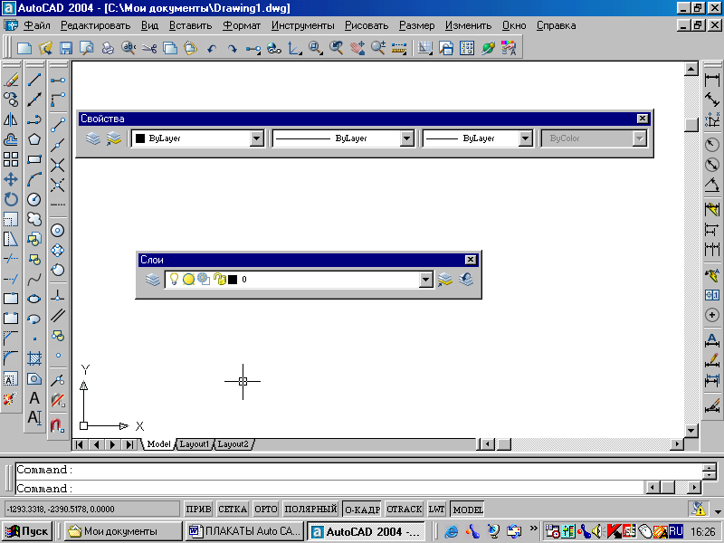The image size is (724, 543).
Task: Select the Polygon drawing tool
Action: pyautogui.click(x=34, y=139)
